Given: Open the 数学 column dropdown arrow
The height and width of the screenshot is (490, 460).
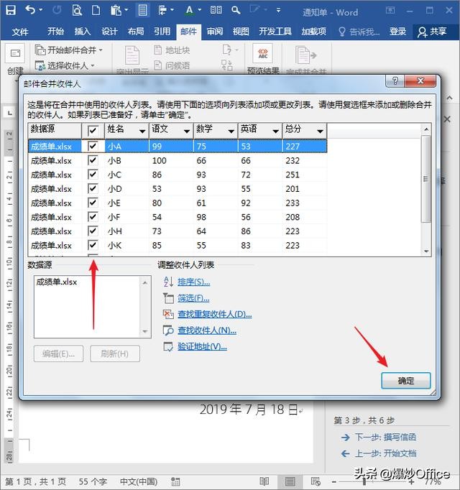Looking at the screenshot, I should pos(231,131).
